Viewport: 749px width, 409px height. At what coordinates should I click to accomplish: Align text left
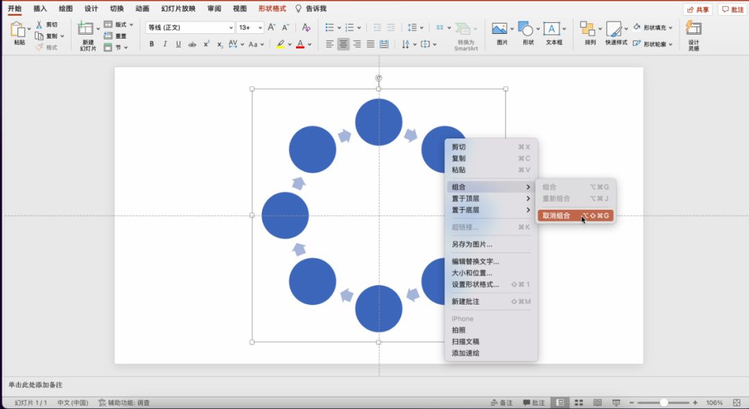tap(329, 44)
